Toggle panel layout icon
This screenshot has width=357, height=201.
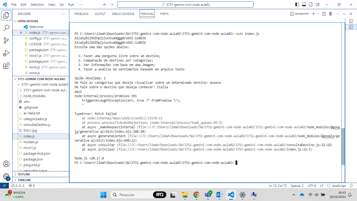point(304,4)
